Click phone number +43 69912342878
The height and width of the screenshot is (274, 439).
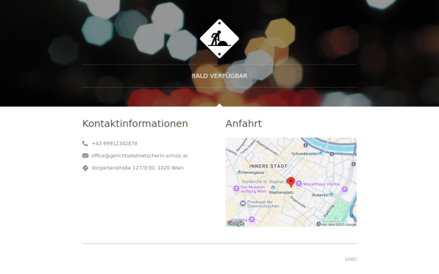pyautogui.click(x=115, y=143)
